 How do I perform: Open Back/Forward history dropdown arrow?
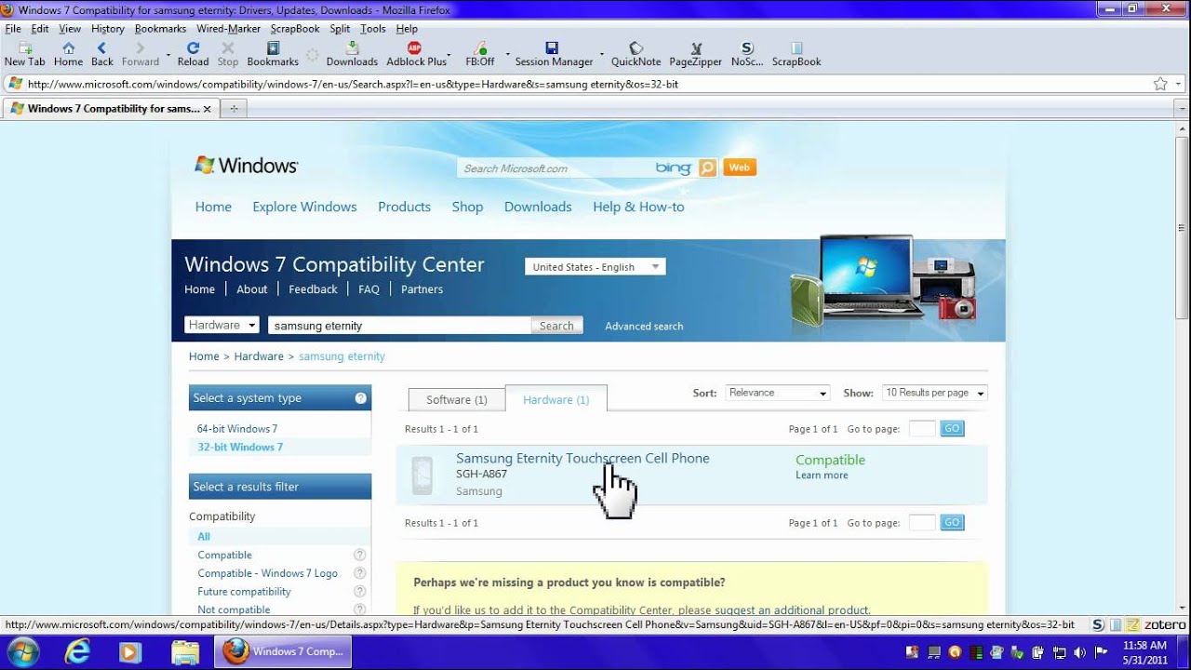(x=167, y=54)
